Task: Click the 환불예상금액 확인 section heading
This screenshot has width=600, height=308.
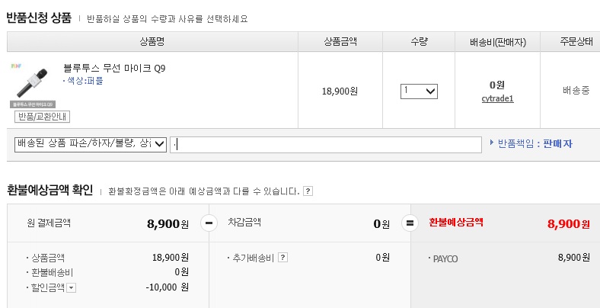Action: point(49,190)
